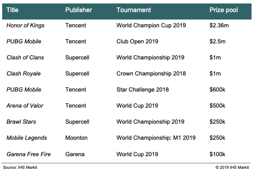The image size is (255, 174).
Task: Click the Brawl Stars title
Action: [x=21, y=121]
